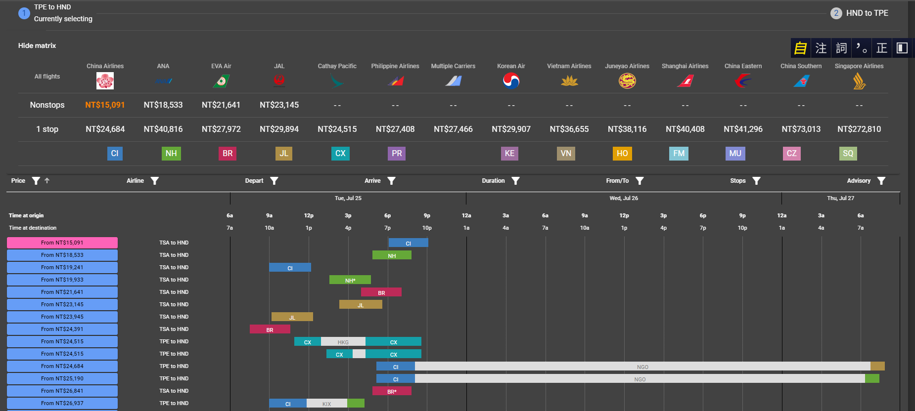The width and height of the screenshot is (915, 411).
Task: Click the Price sort ascending arrow
Action: [47, 181]
